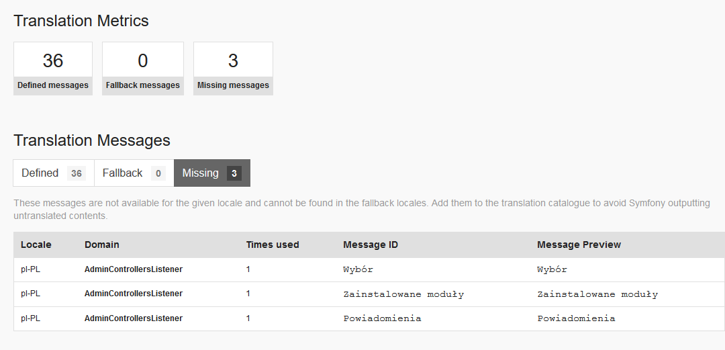The height and width of the screenshot is (350, 725).
Task: Select the Zainstalowane moduły message ID
Action: click(403, 294)
